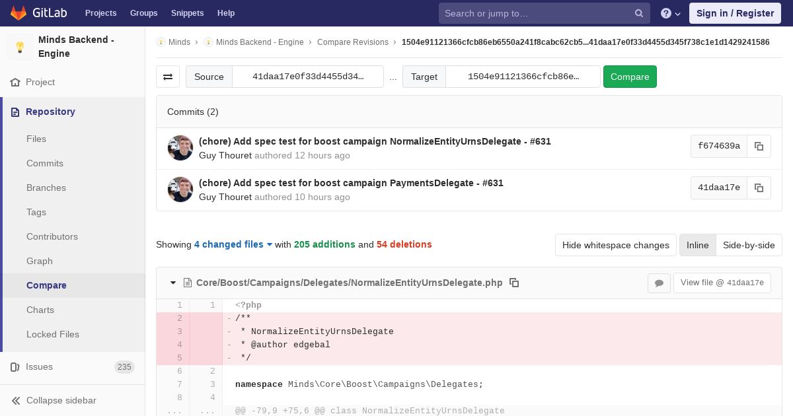793x416 pixels.
Task: Switch diff to Side-by-side view
Action: point(748,245)
